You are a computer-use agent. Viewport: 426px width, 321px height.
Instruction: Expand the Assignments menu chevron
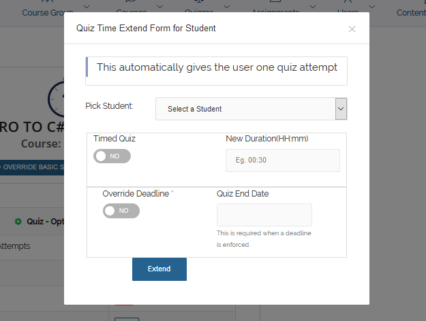pyautogui.click(x=313, y=7)
